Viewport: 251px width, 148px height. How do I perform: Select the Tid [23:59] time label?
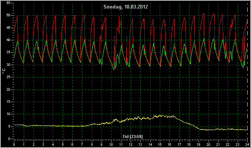point(133,137)
